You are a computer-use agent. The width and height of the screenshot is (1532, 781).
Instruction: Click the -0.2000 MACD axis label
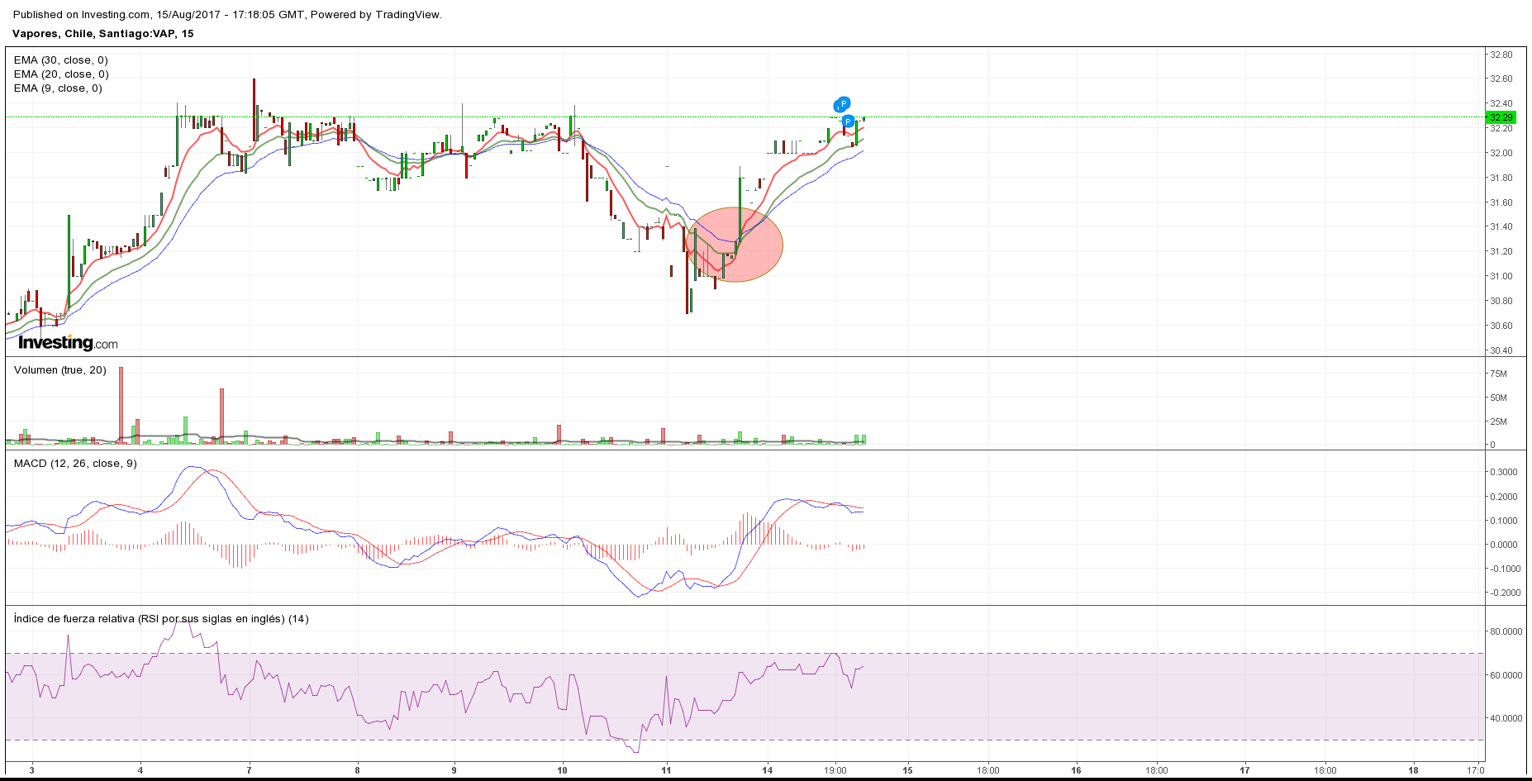[x=1504, y=593]
